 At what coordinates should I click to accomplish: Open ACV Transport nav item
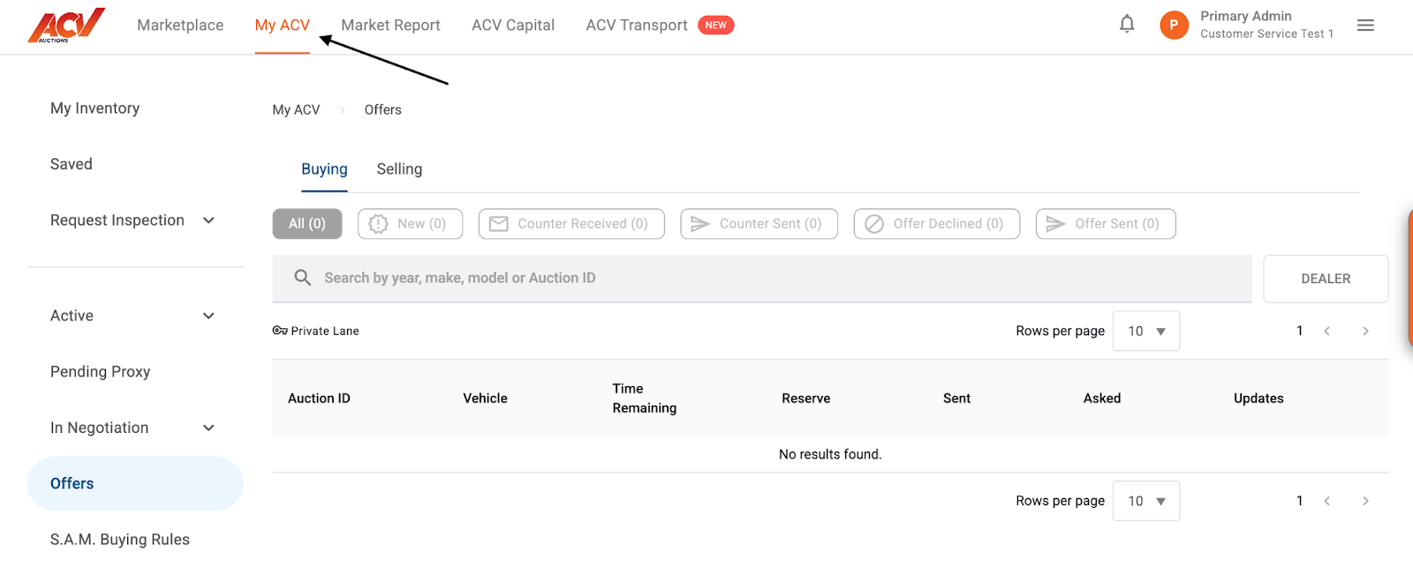tap(637, 26)
